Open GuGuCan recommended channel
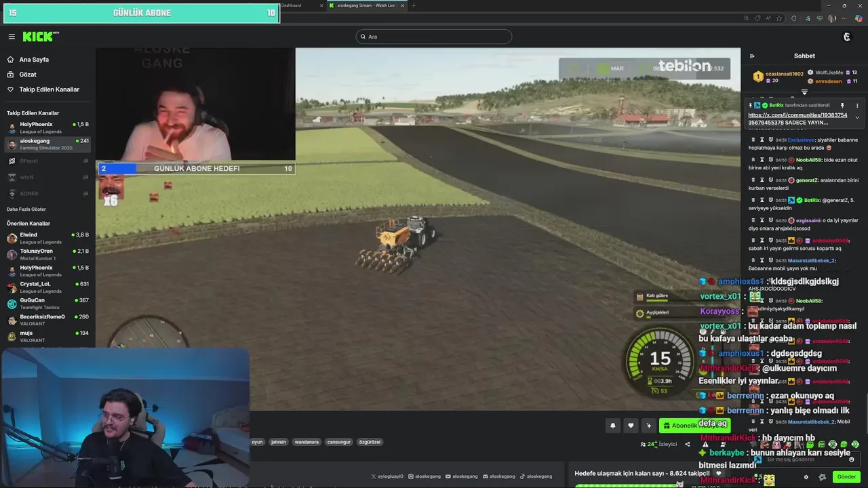868x488 pixels. (x=47, y=303)
